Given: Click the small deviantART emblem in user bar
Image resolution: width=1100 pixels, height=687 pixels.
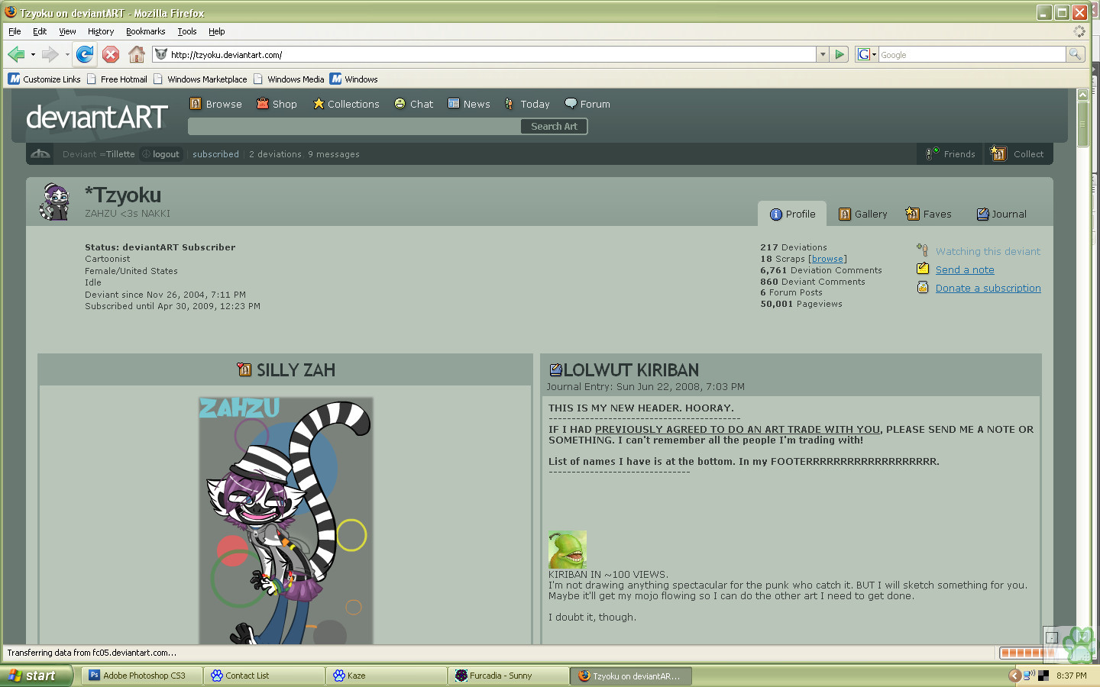Looking at the screenshot, I should pyautogui.click(x=40, y=153).
